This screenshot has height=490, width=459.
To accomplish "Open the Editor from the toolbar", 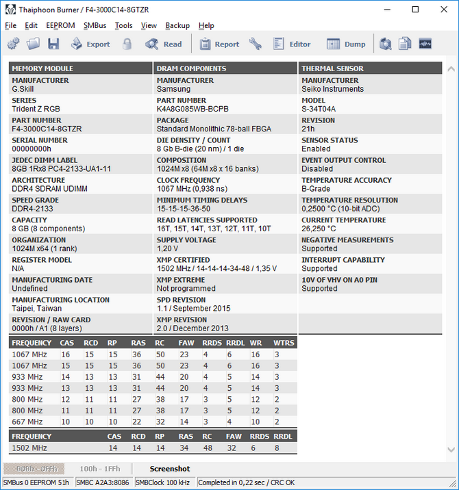I will (292, 44).
